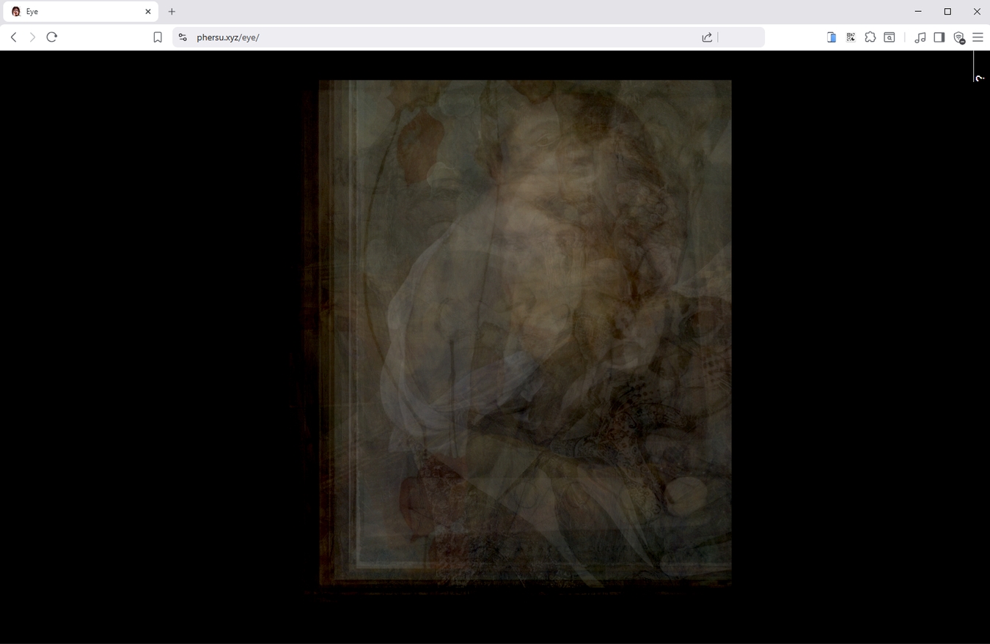
Task: Focus the phersu.xyz/eye/ address bar
Action: (440, 37)
